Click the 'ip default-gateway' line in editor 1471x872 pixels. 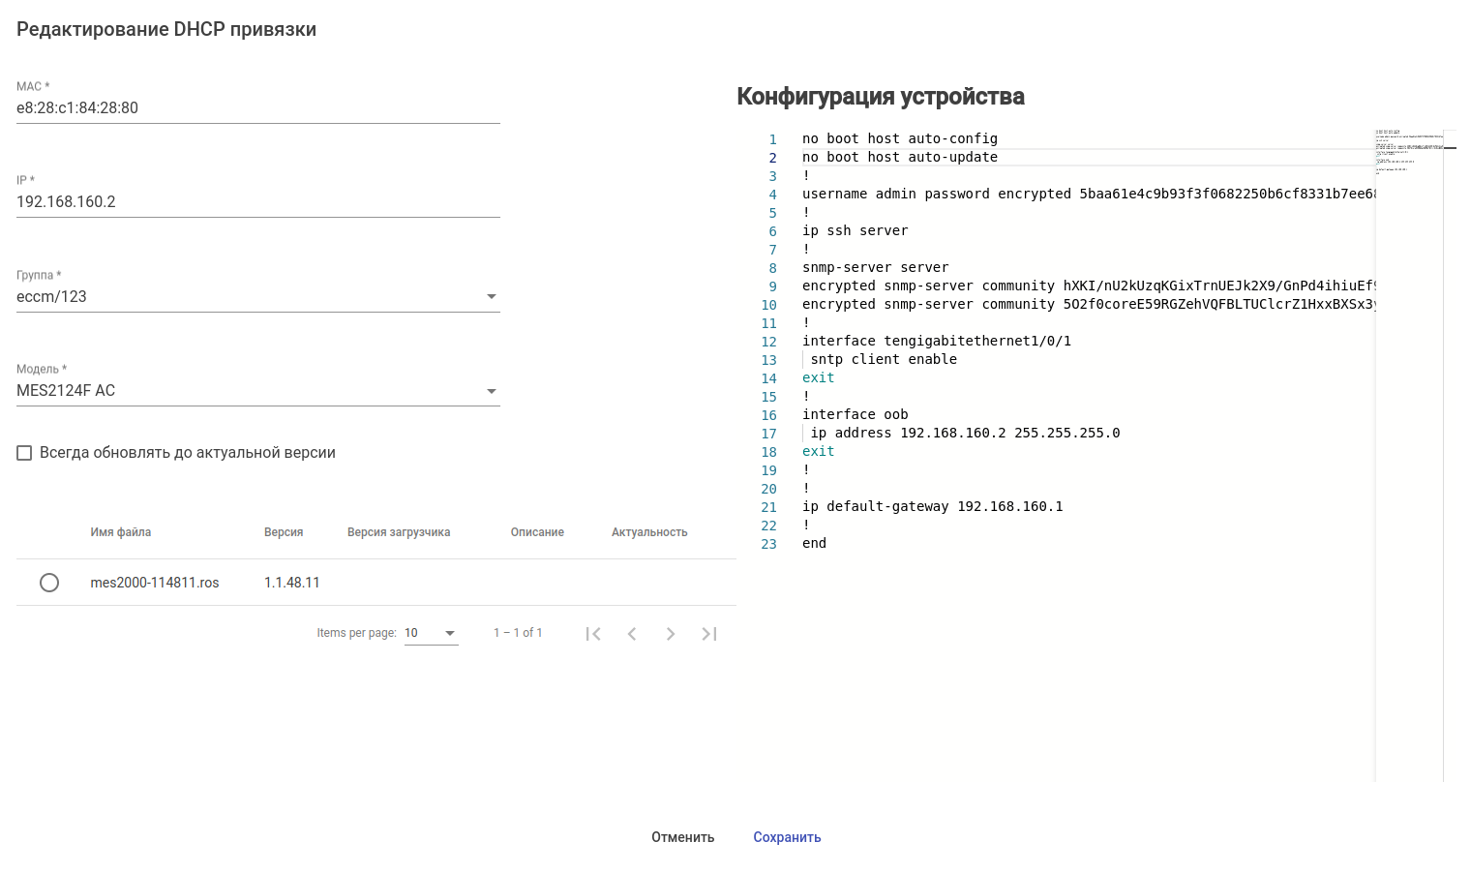[932, 507]
